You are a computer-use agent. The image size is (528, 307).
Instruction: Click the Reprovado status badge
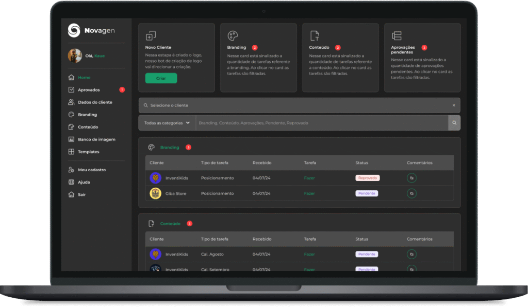tap(367, 178)
